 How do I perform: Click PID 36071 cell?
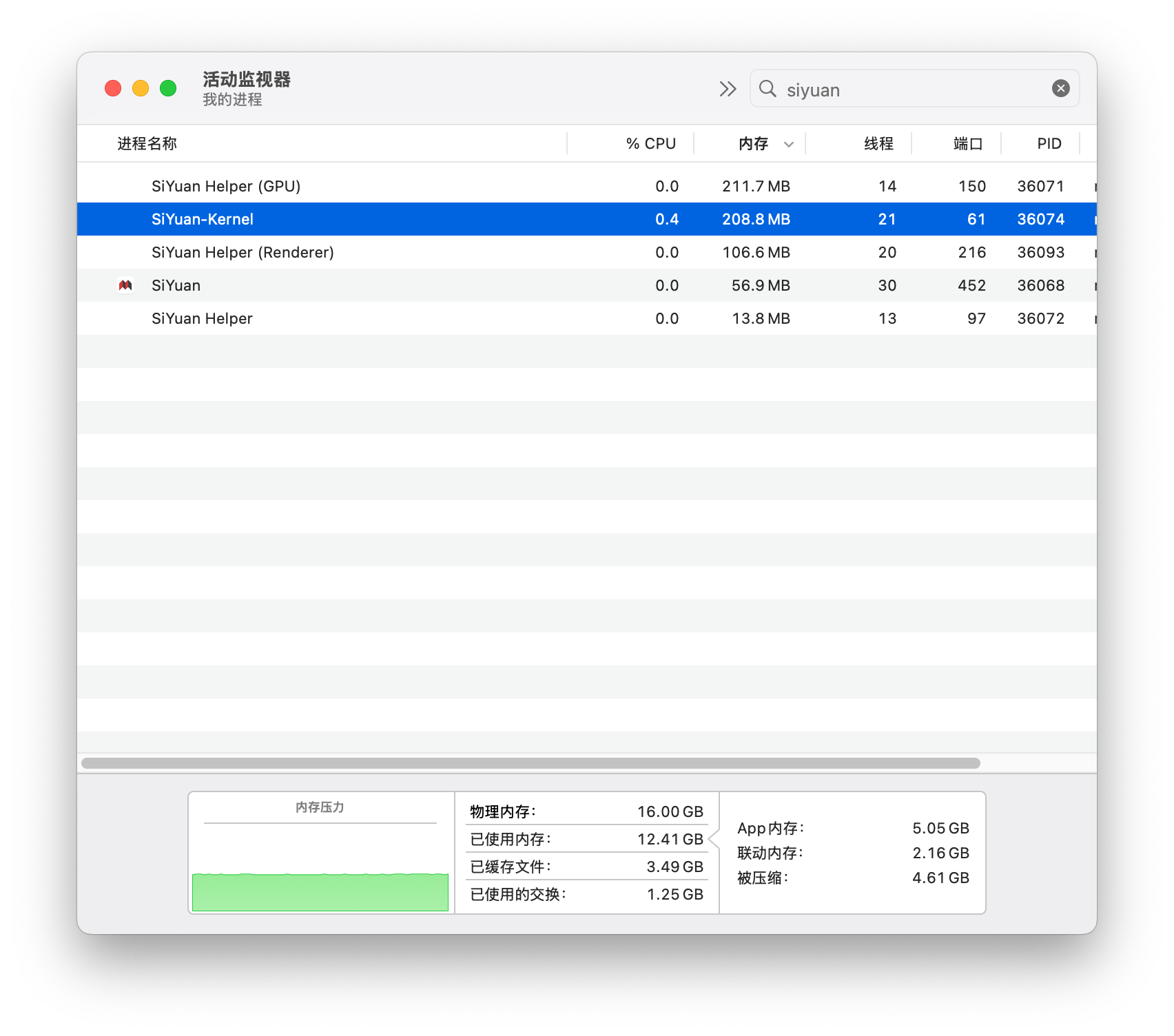coord(1040,186)
